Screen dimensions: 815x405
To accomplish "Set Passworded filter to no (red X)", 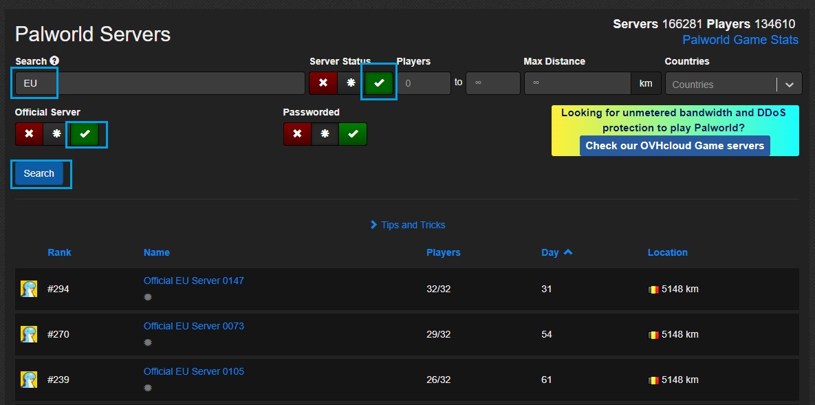I will (297, 134).
